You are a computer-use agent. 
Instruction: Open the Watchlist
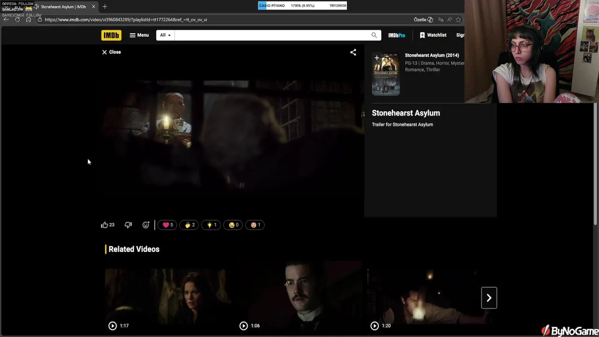[433, 35]
